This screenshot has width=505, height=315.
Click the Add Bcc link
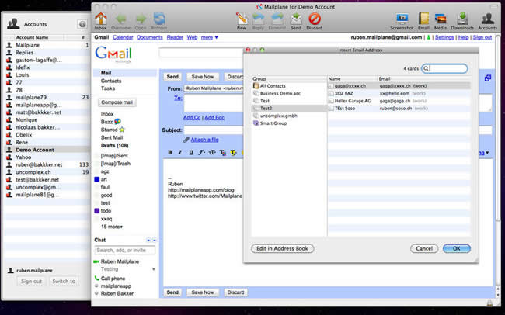tap(214, 117)
